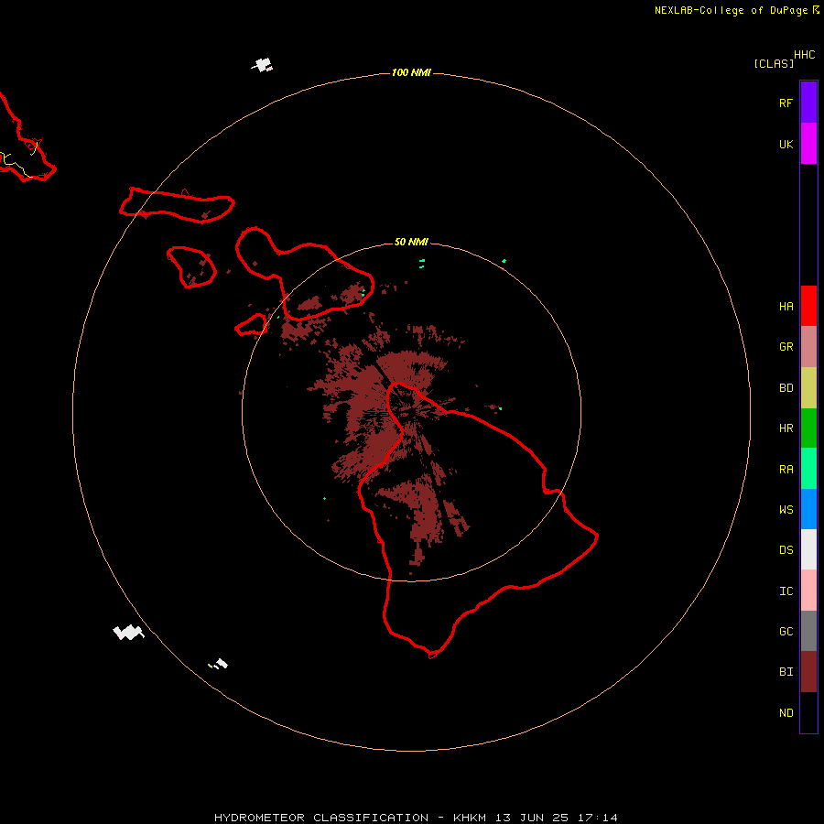Screen dimensions: 824x824
Task: Click the BI dark red legend swatch
Action: pos(808,672)
